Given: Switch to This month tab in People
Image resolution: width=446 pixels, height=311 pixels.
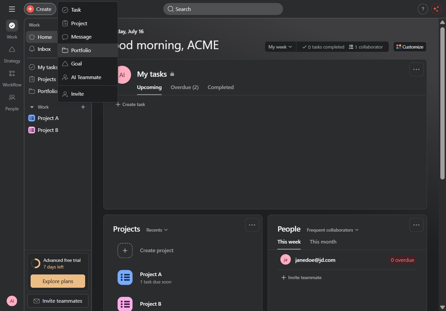Looking at the screenshot, I should 323,242.
